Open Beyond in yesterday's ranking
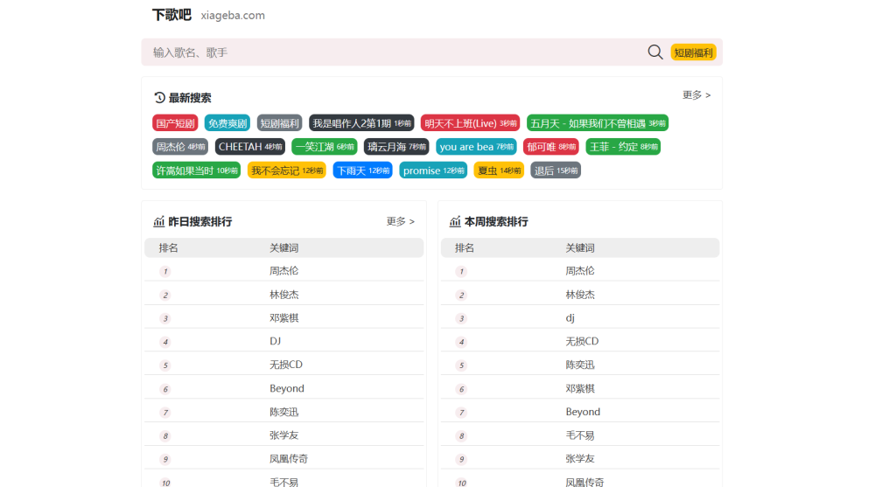 (287, 388)
